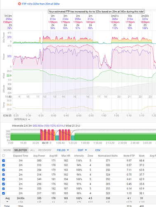156x207 pixels.
Task: Select the 2m30s 347w interval summary box
Action: coord(145,22)
